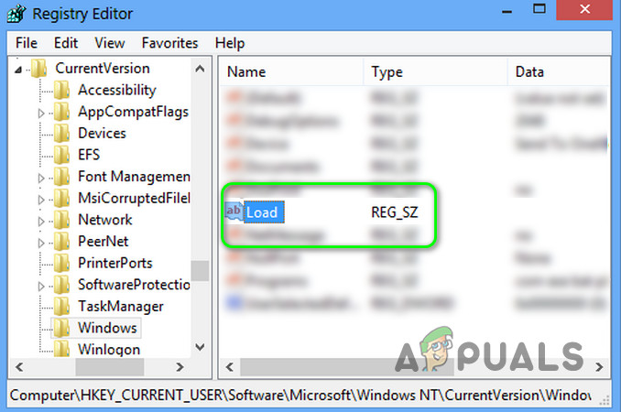Sort values by Data column header
The image size is (621, 412).
pyautogui.click(x=559, y=72)
